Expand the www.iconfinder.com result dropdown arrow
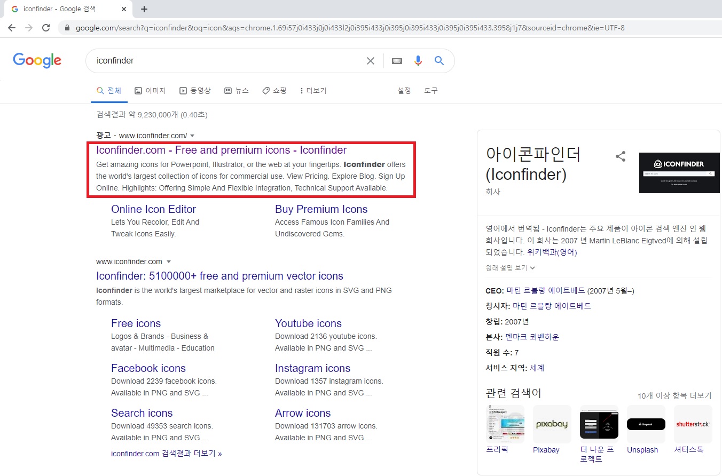The image size is (722, 476). [169, 261]
